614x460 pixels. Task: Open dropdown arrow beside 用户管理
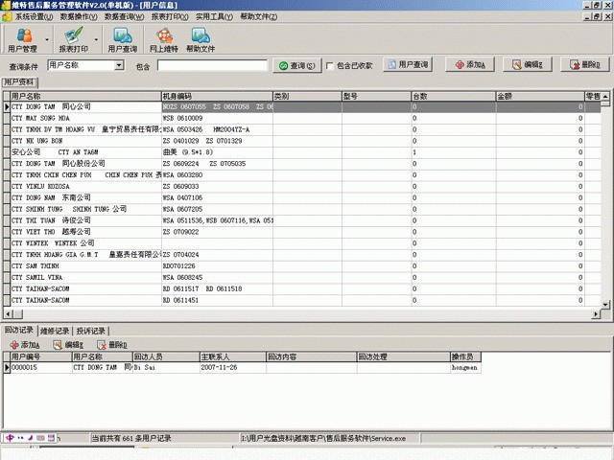click(45, 40)
